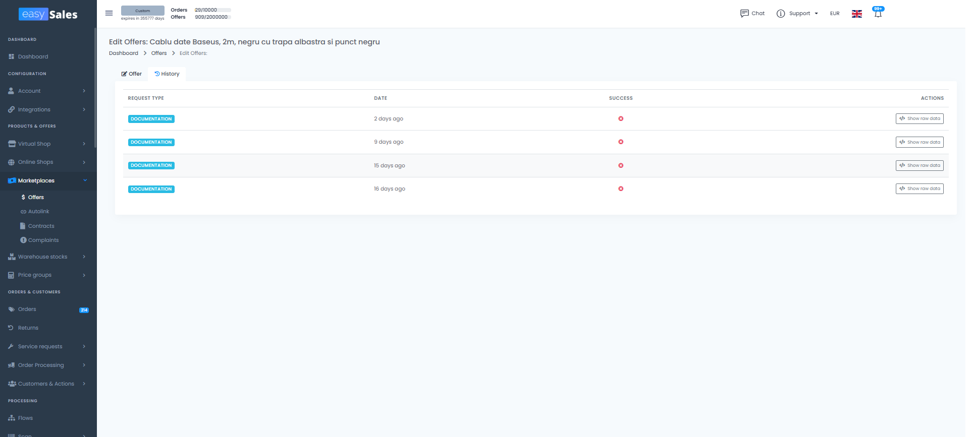Click the Customers & Actions people icon
Image resolution: width=973 pixels, height=437 pixels.
(12, 384)
